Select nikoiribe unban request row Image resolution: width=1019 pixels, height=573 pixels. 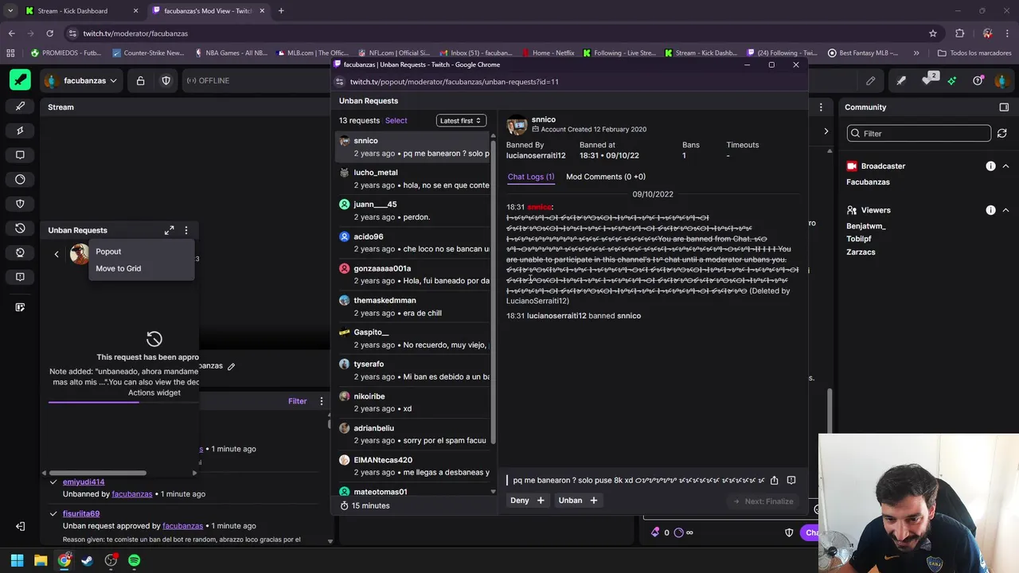[413, 402]
